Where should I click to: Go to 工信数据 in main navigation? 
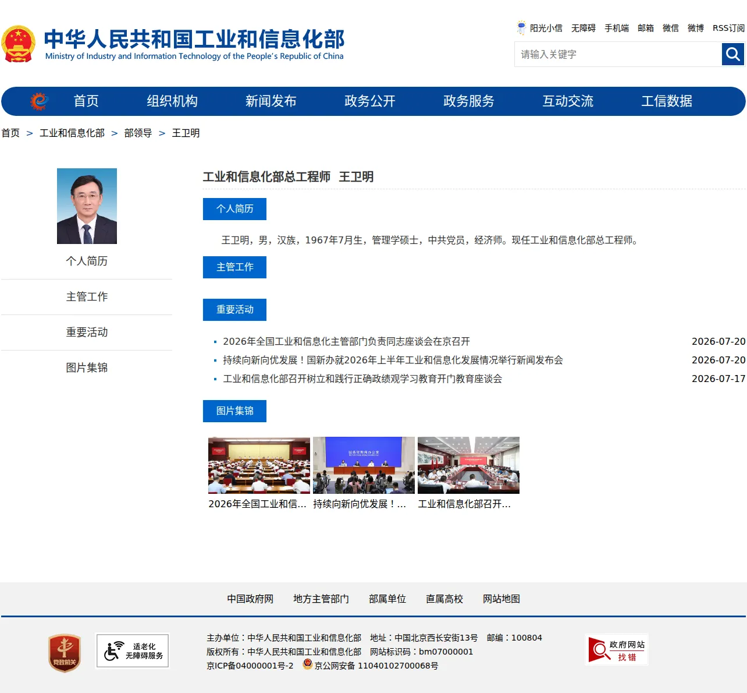click(667, 101)
